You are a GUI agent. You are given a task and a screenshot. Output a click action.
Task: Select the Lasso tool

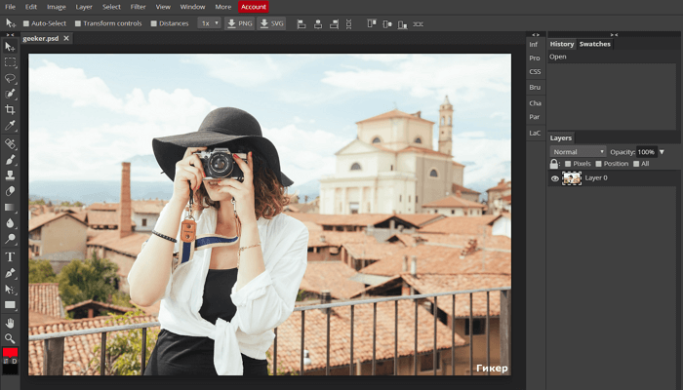[x=11, y=77]
